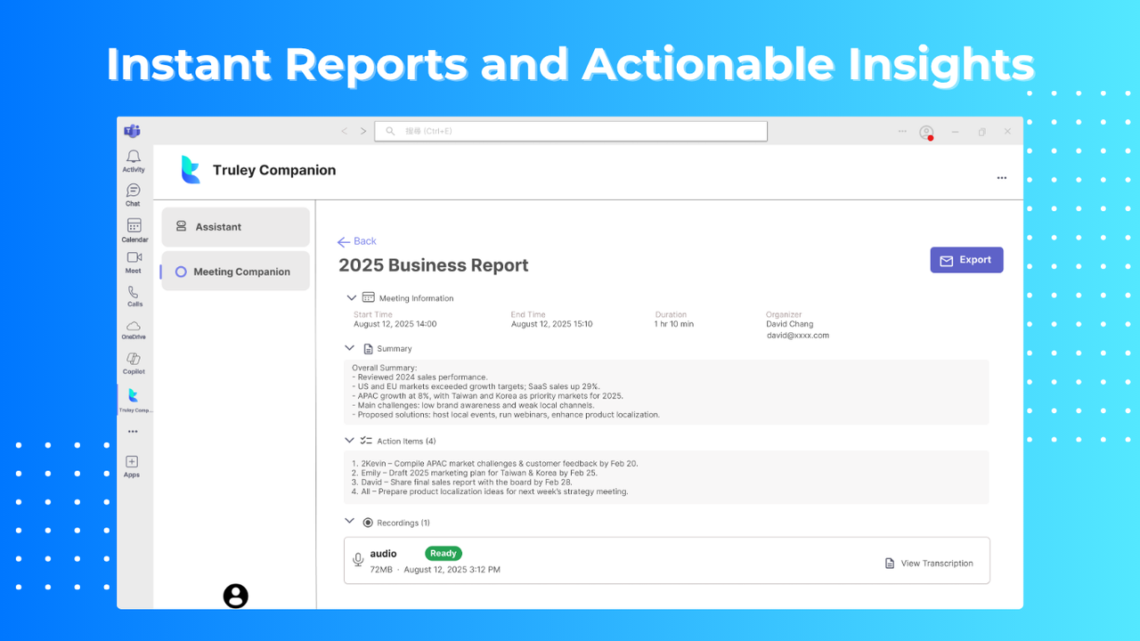
Task: Focus the Teams search box
Action: pos(571,131)
